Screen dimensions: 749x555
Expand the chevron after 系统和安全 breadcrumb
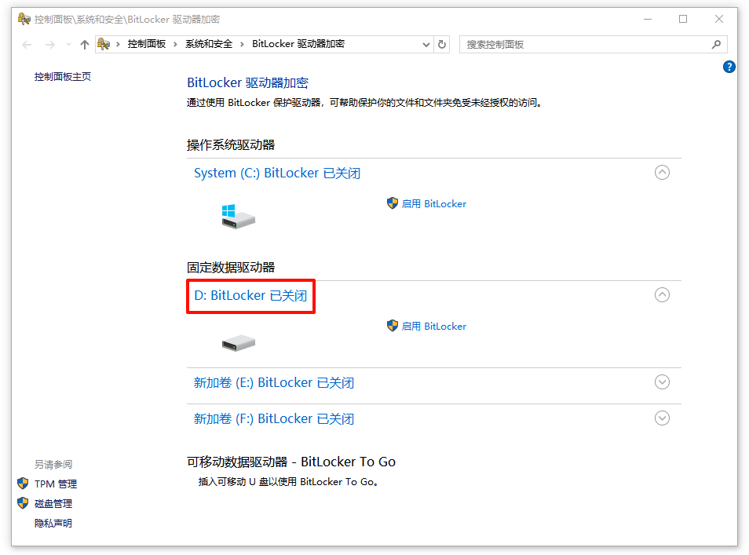coord(242,45)
